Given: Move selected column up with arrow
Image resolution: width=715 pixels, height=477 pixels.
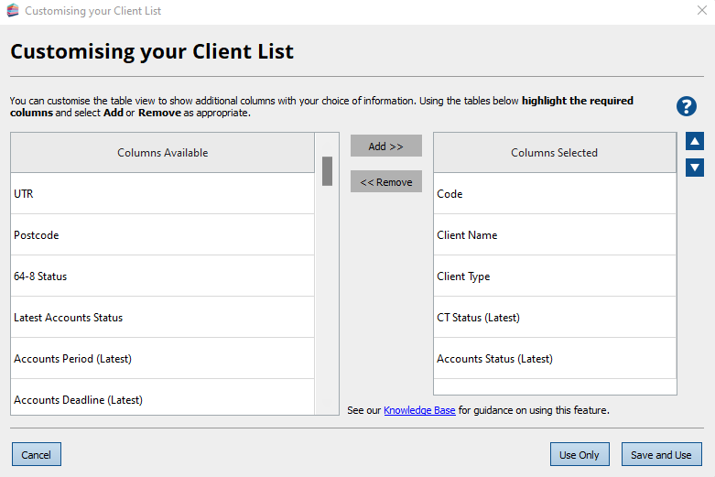Looking at the screenshot, I should point(695,142).
